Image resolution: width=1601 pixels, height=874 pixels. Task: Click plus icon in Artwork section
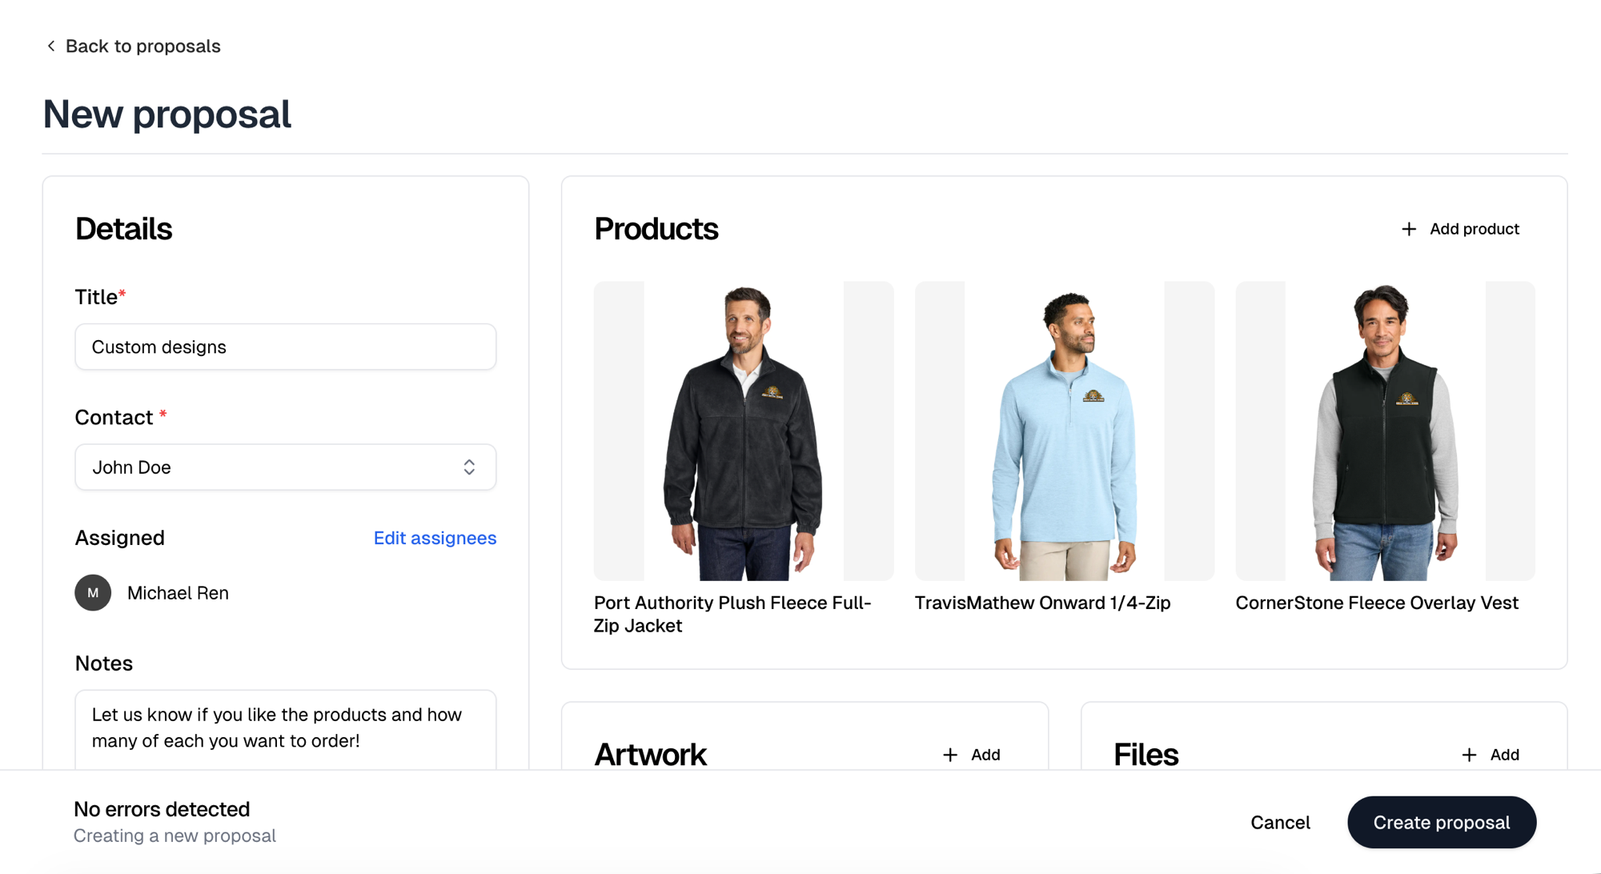tap(950, 755)
